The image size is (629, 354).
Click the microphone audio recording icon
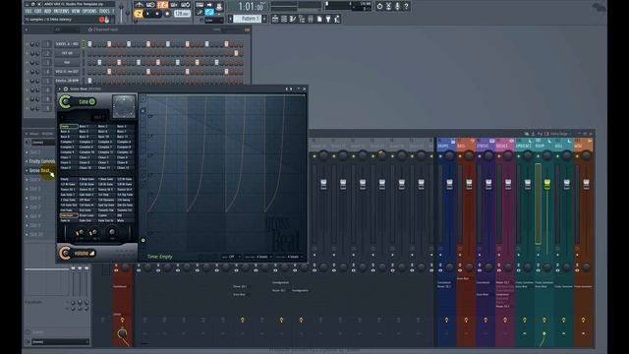coord(397,6)
